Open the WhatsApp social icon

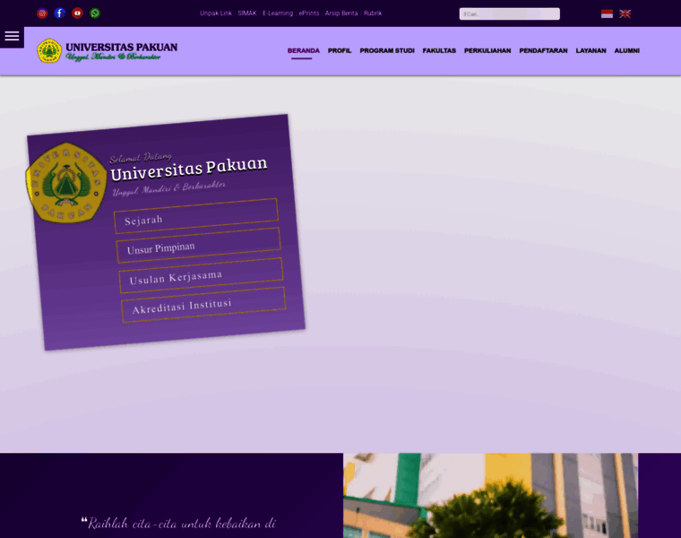tap(95, 13)
